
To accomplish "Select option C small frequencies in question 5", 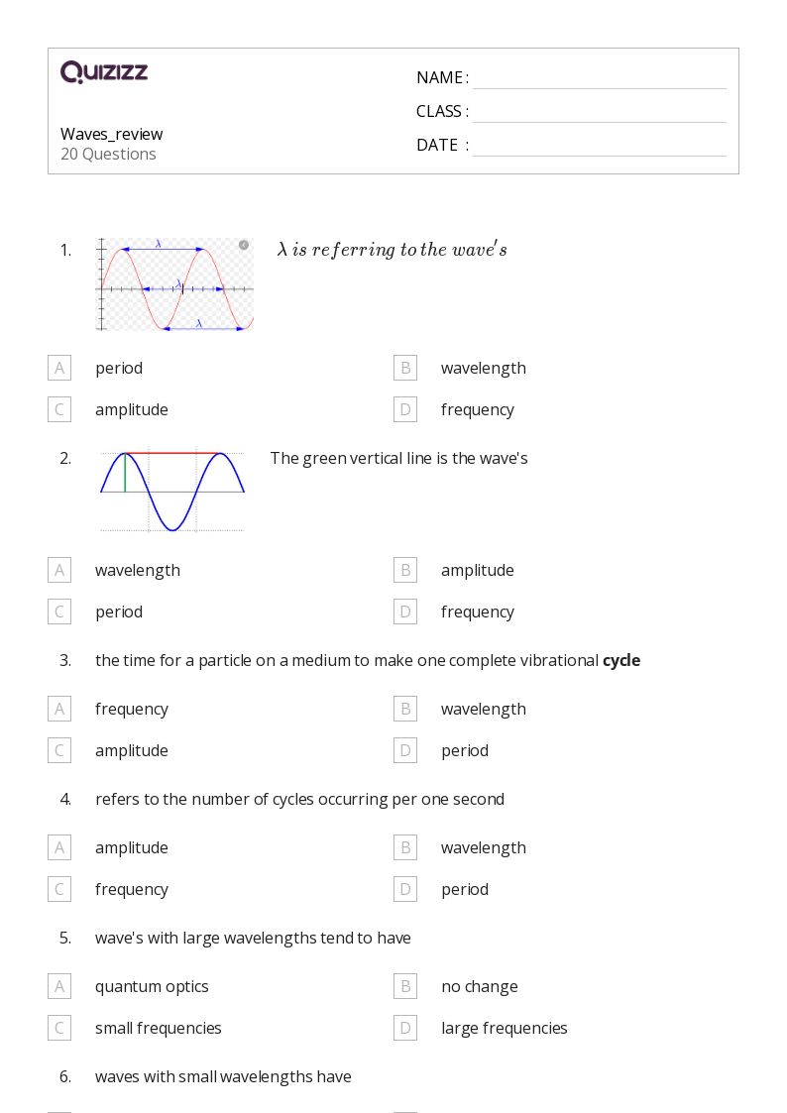I will coord(59,1028).
